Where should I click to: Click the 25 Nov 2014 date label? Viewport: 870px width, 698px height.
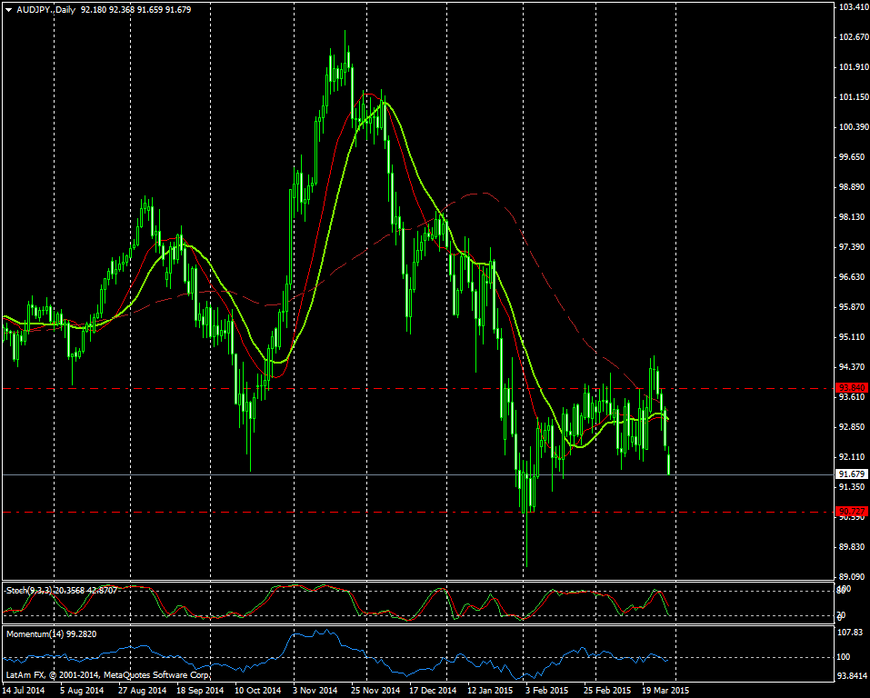click(x=377, y=690)
